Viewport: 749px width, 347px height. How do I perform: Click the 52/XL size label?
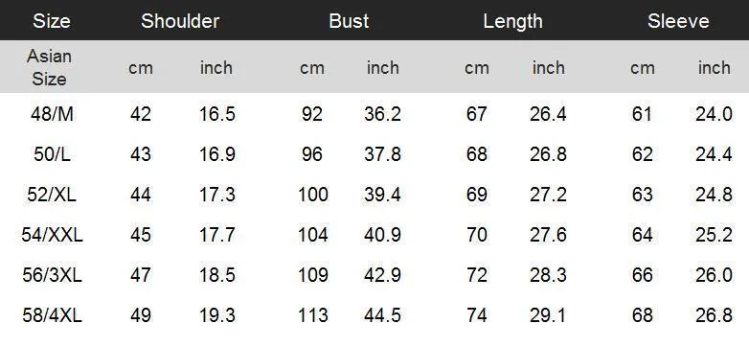tap(52, 195)
